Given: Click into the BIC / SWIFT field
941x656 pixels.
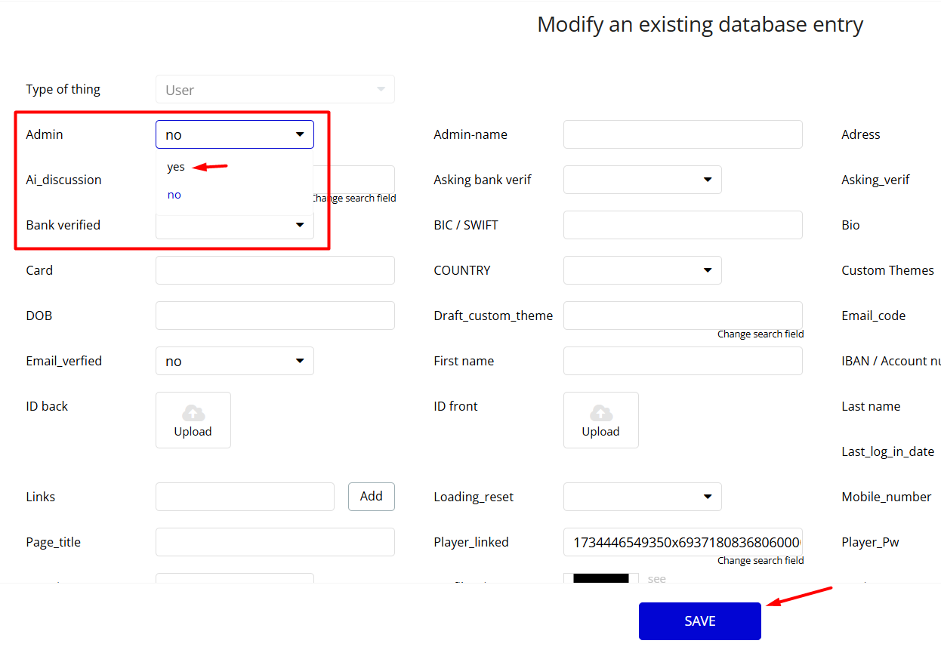Looking at the screenshot, I should (683, 225).
